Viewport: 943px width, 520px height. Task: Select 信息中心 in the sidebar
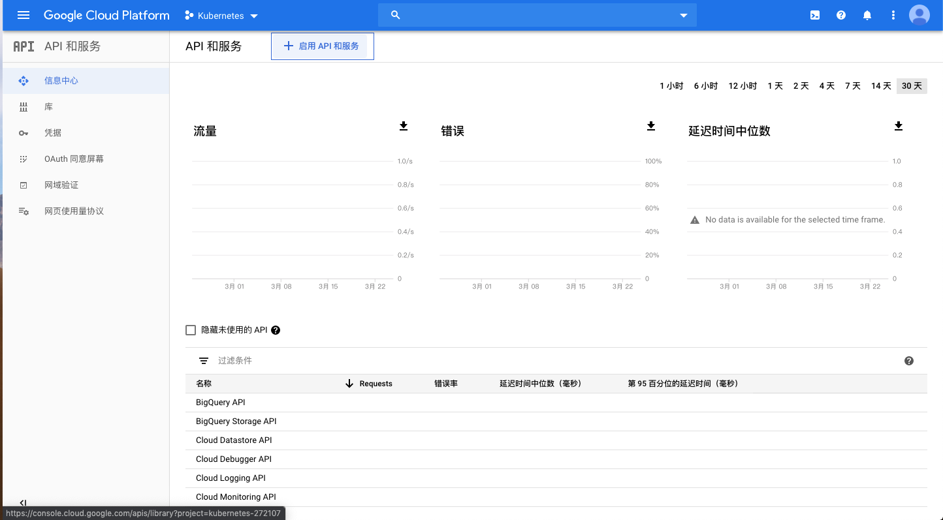click(85, 81)
